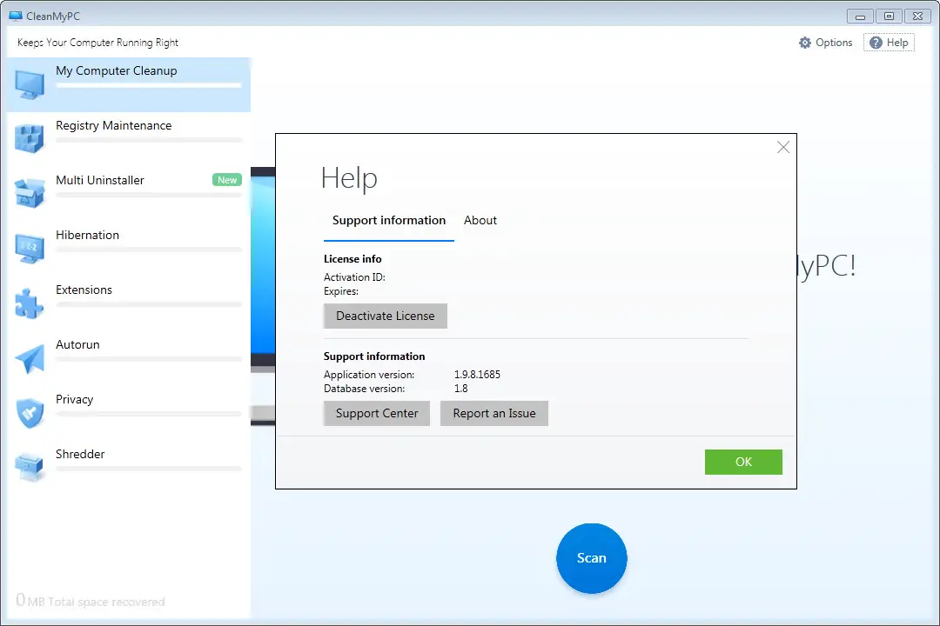Click progress bar under My Computer Cleanup

click(x=149, y=86)
